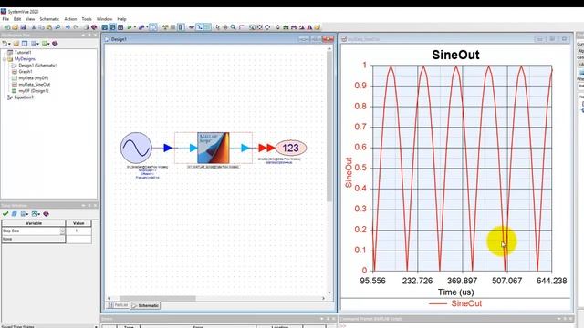Collapse the MyDesigns folder node
This screenshot has width=584, height=328.
[4, 59]
